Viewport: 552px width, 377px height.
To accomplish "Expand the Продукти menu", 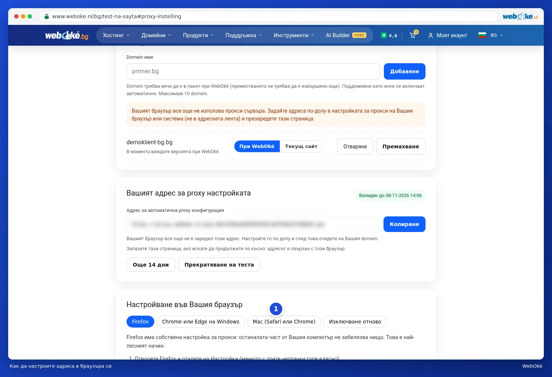I will point(198,35).
